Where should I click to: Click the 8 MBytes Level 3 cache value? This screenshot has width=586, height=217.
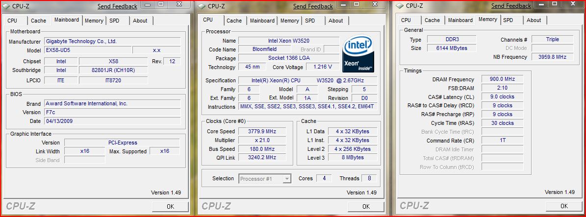[353, 158]
